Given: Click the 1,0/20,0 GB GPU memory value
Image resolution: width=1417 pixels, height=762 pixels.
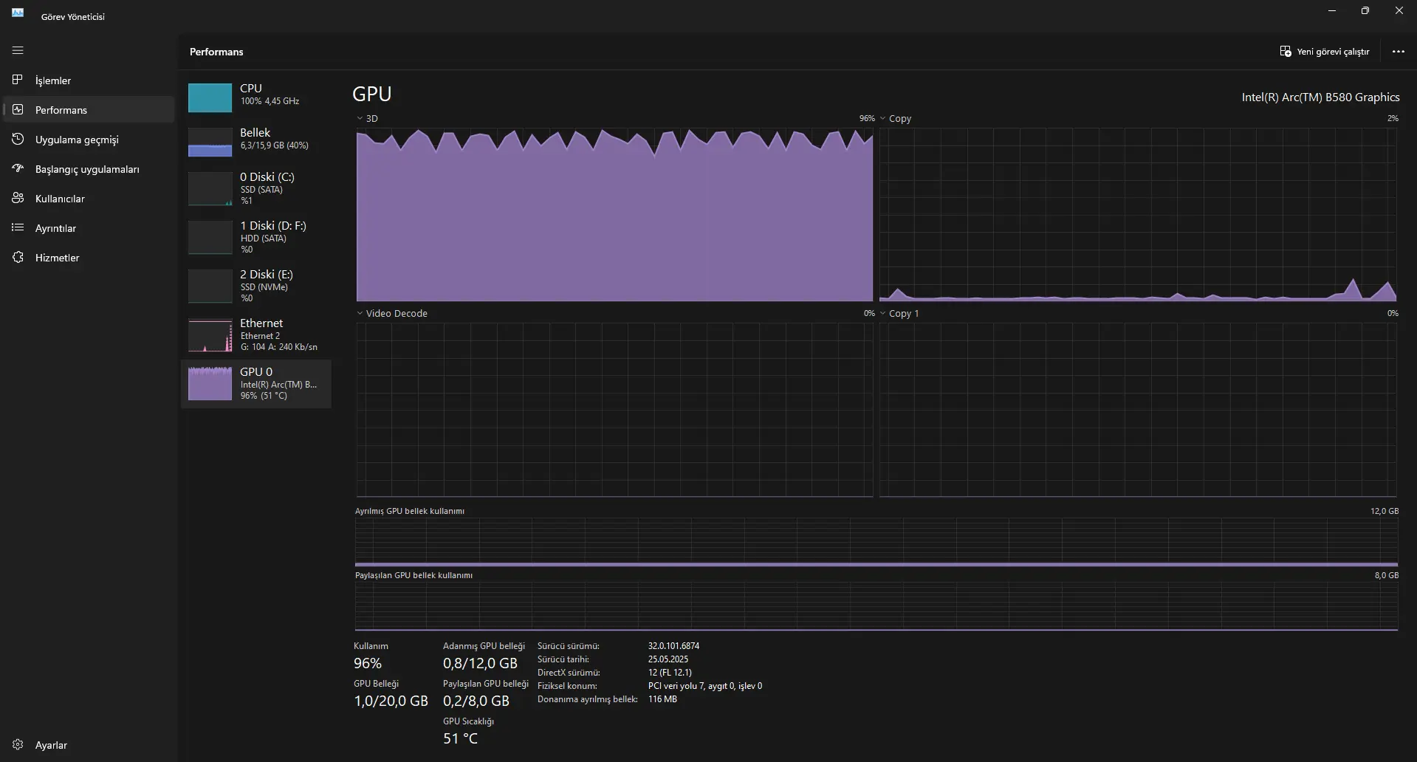Looking at the screenshot, I should coord(391,701).
